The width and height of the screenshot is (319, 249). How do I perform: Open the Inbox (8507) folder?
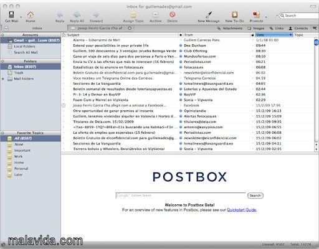click(x=31, y=67)
